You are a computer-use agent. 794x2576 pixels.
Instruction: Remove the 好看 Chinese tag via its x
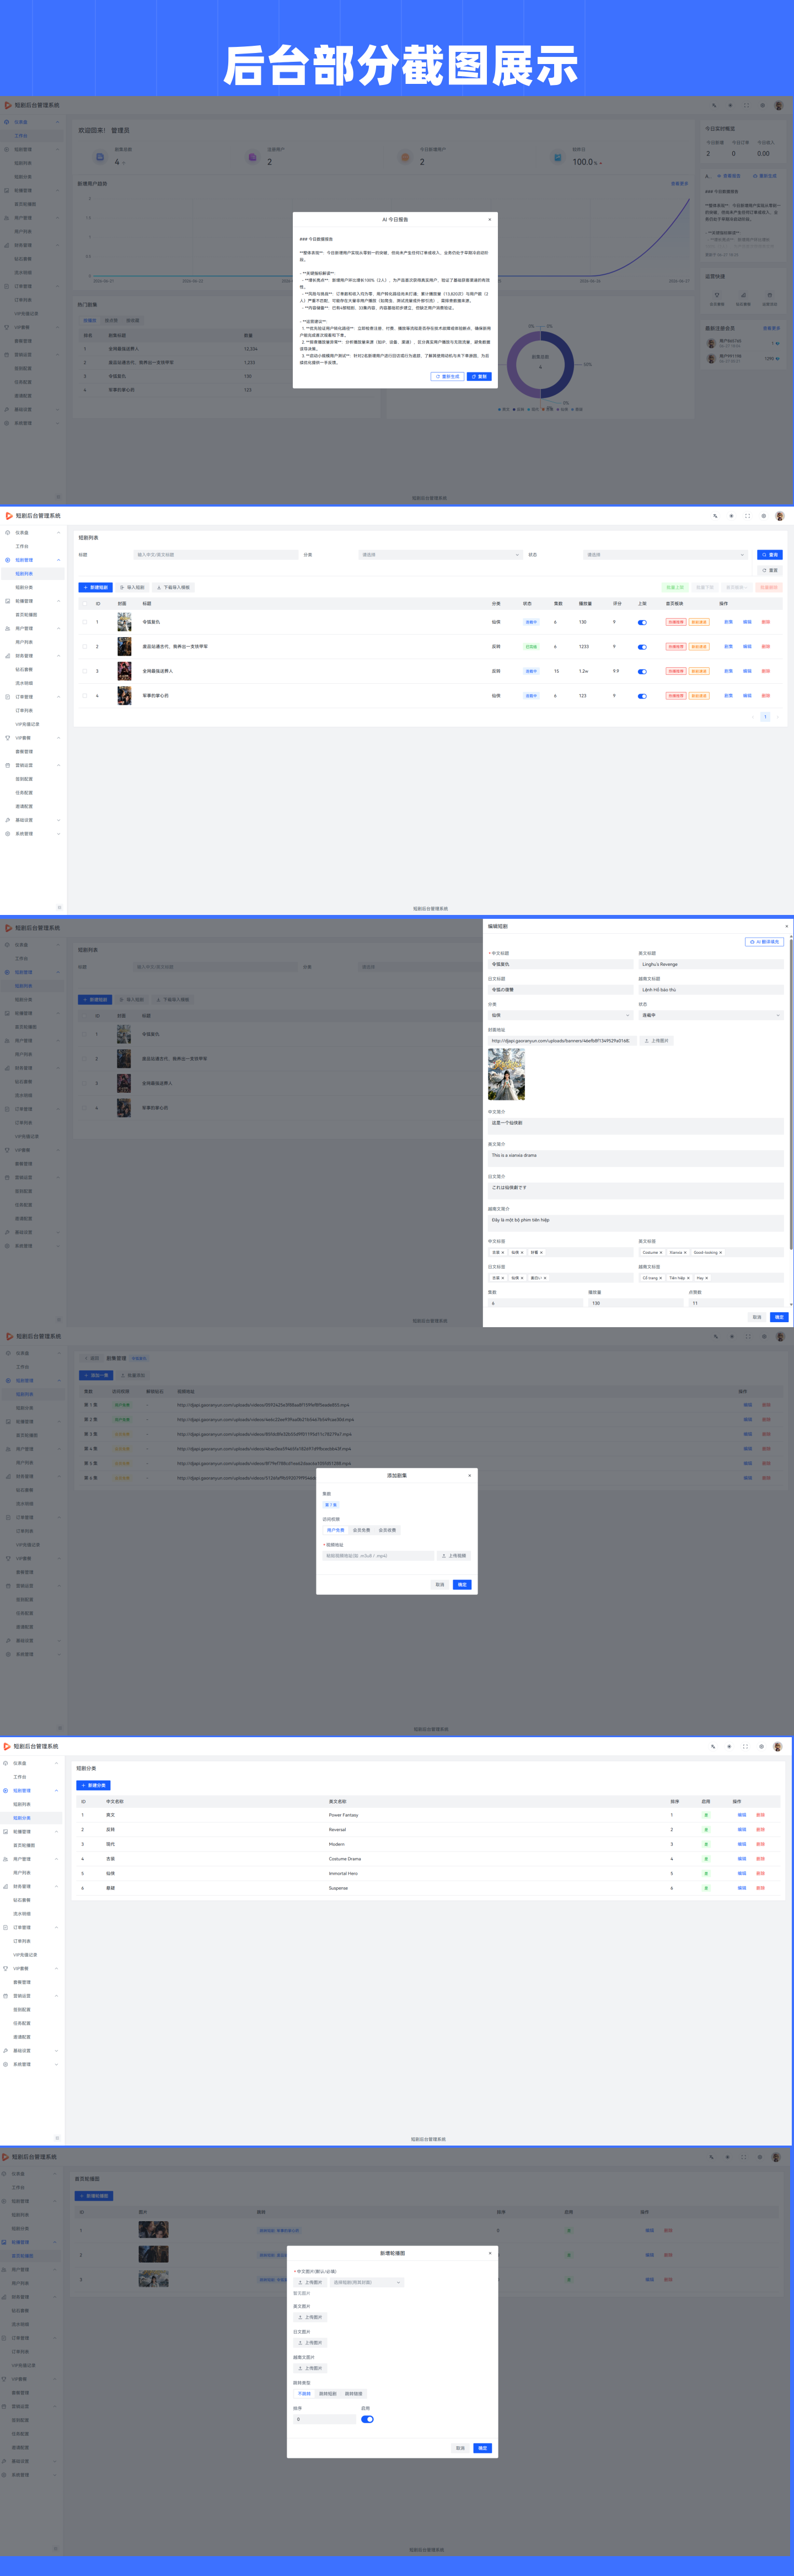(541, 1252)
